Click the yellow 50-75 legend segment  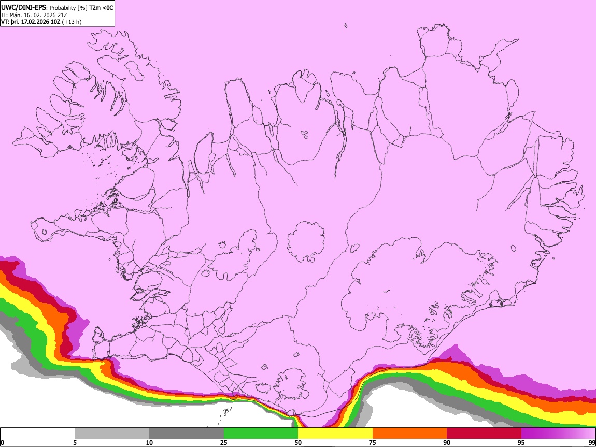point(335,434)
